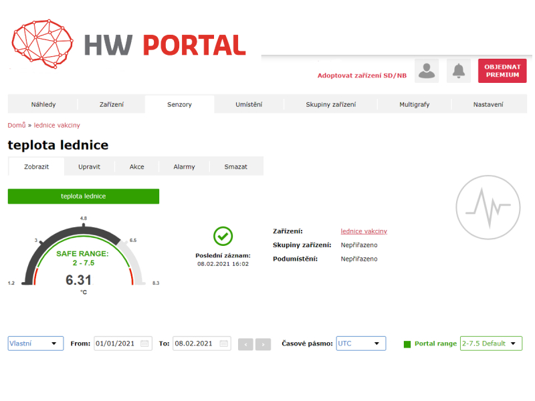This screenshot has height=401, width=535.
Task: Open the Multigrafy menu item
Action: [415, 104]
